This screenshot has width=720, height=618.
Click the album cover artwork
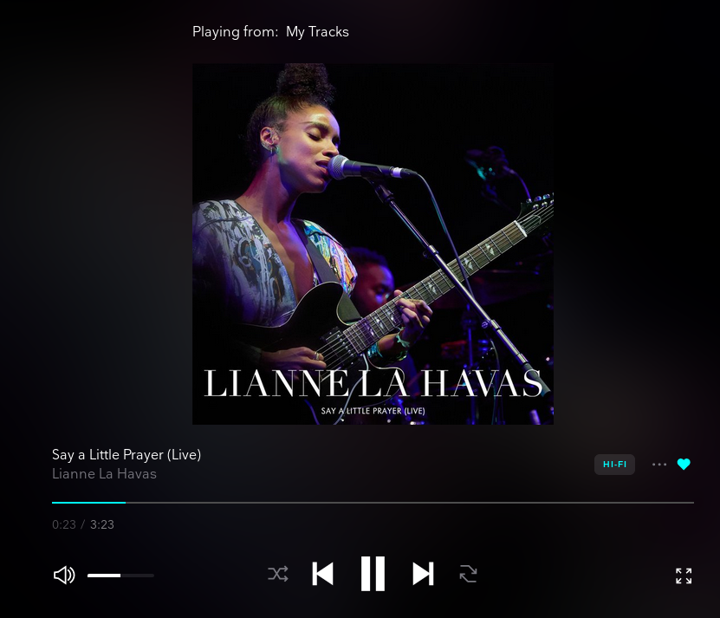pyautogui.click(x=373, y=244)
